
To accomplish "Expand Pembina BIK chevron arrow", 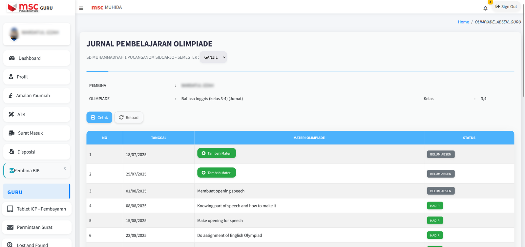I will click(x=65, y=168).
